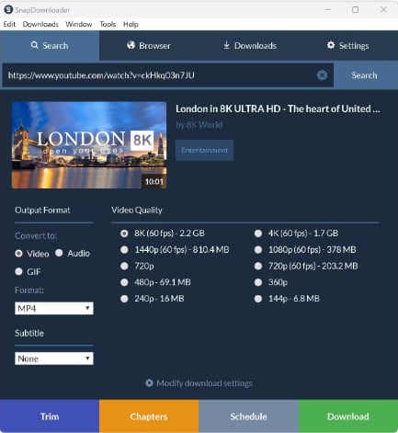
Task: Click the orange Chapters button
Action: coord(149,416)
